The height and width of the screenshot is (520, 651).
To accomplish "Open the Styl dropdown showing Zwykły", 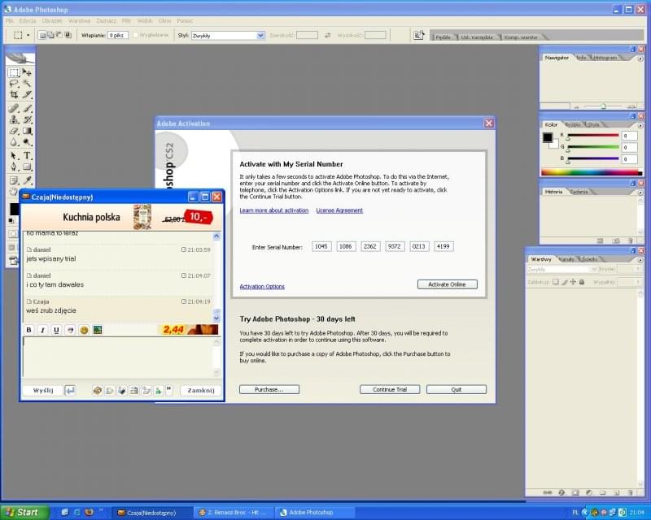I will point(228,36).
